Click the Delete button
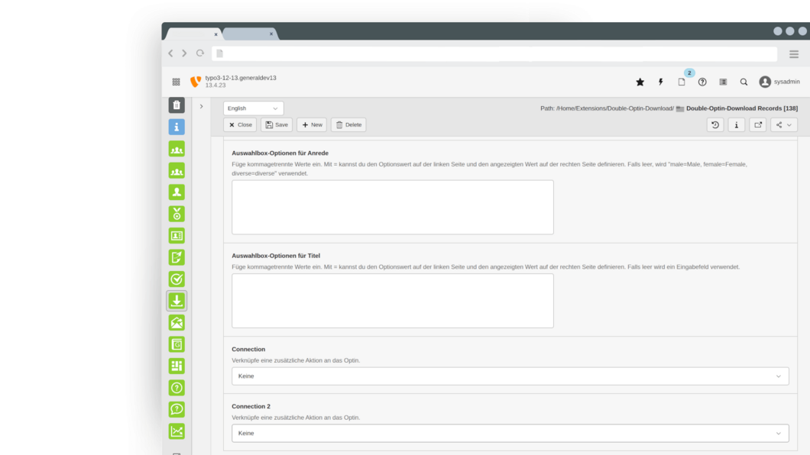 coord(348,124)
